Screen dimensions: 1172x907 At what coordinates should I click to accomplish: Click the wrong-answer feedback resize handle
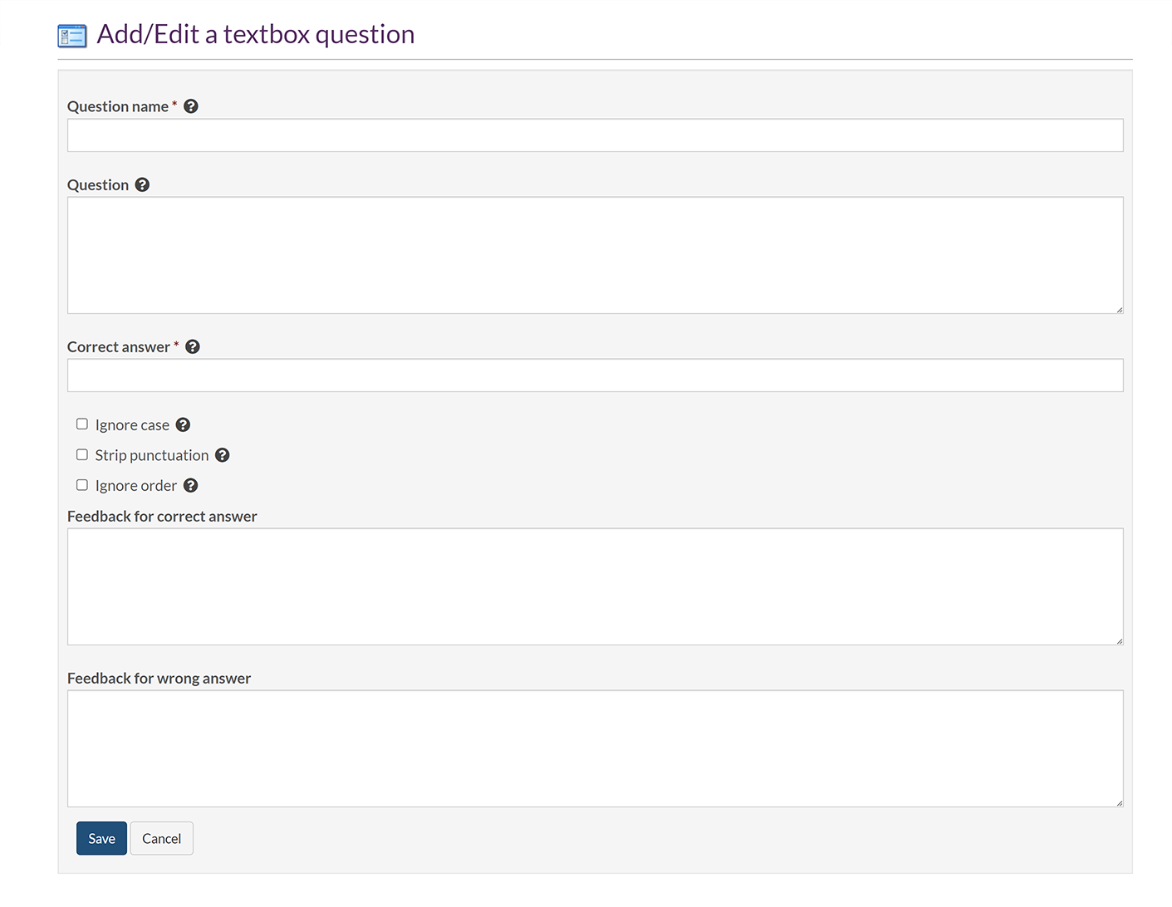[x=1119, y=802]
